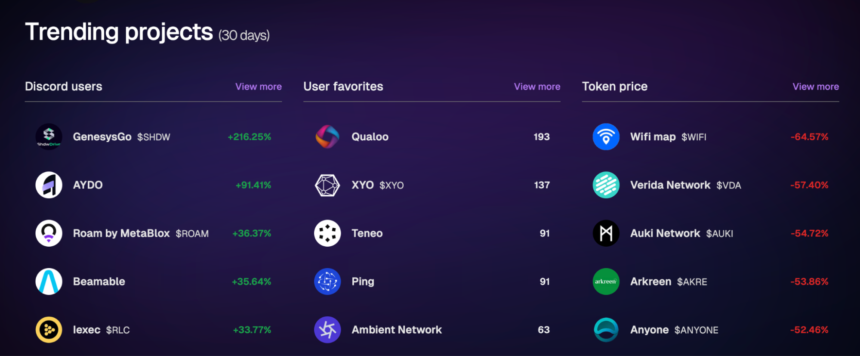
Task: Open the Auki Network black logo icon
Action: click(x=606, y=233)
